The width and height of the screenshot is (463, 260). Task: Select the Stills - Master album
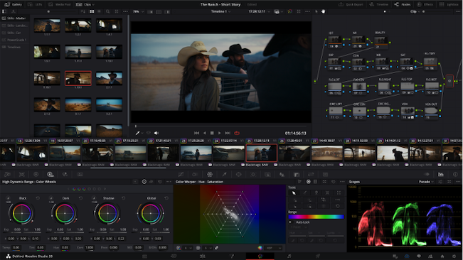click(x=15, y=18)
